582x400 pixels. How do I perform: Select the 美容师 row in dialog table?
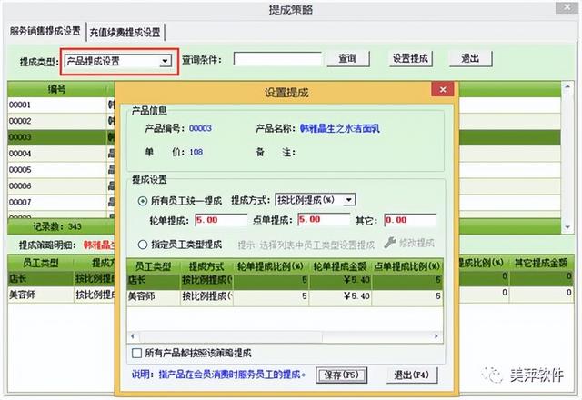point(153,295)
